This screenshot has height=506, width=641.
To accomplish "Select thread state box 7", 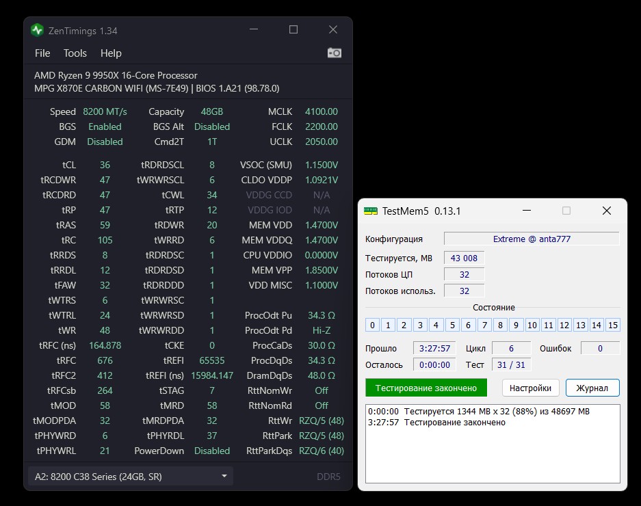I will (x=484, y=325).
